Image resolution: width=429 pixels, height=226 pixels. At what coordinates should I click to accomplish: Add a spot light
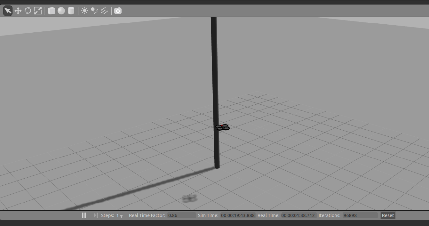tap(94, 11)
